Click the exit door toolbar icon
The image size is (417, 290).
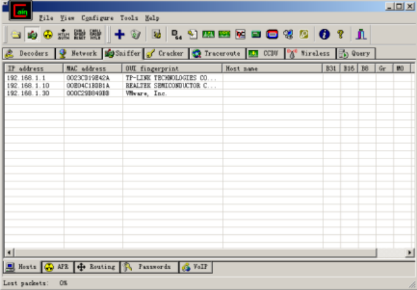(x=361, y=34)
